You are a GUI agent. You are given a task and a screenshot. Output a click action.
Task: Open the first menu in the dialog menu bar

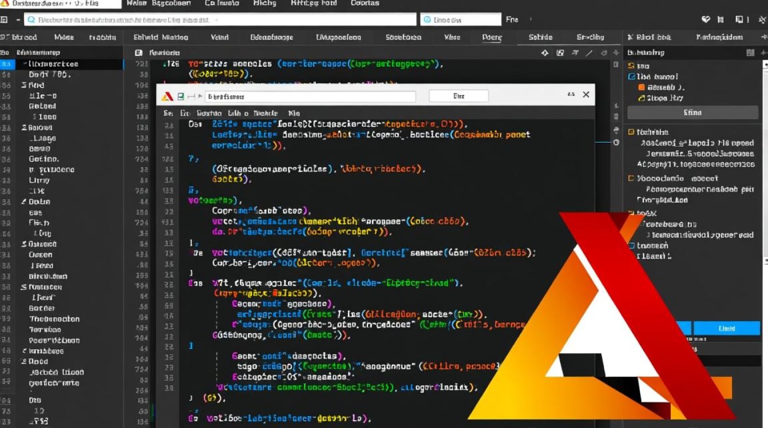167,113
